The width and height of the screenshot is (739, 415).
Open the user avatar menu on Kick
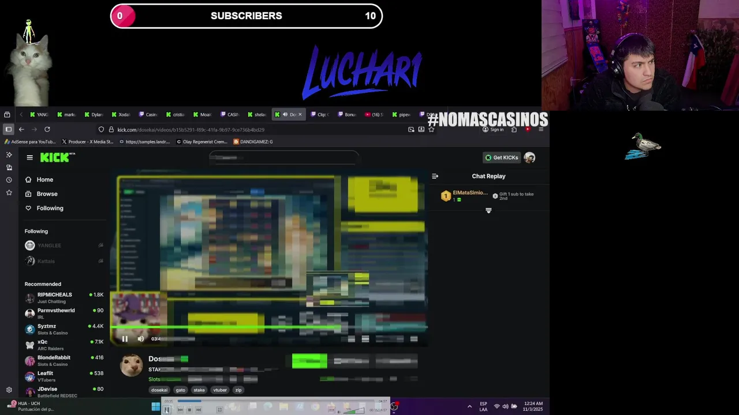529,157
